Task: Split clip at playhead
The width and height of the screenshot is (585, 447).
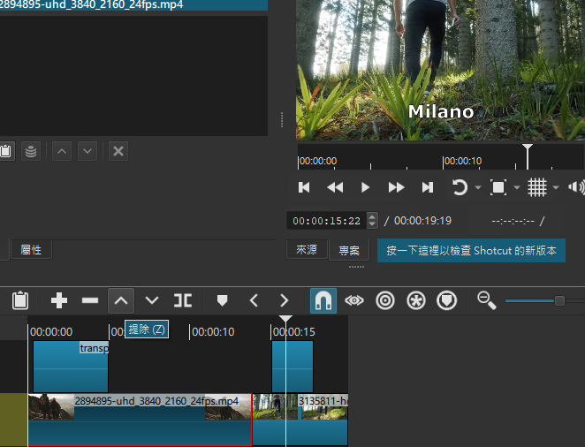Action: point(183,300)
